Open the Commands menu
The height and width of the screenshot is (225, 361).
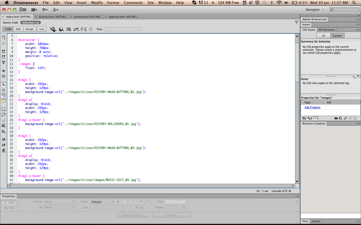[133, 3]
